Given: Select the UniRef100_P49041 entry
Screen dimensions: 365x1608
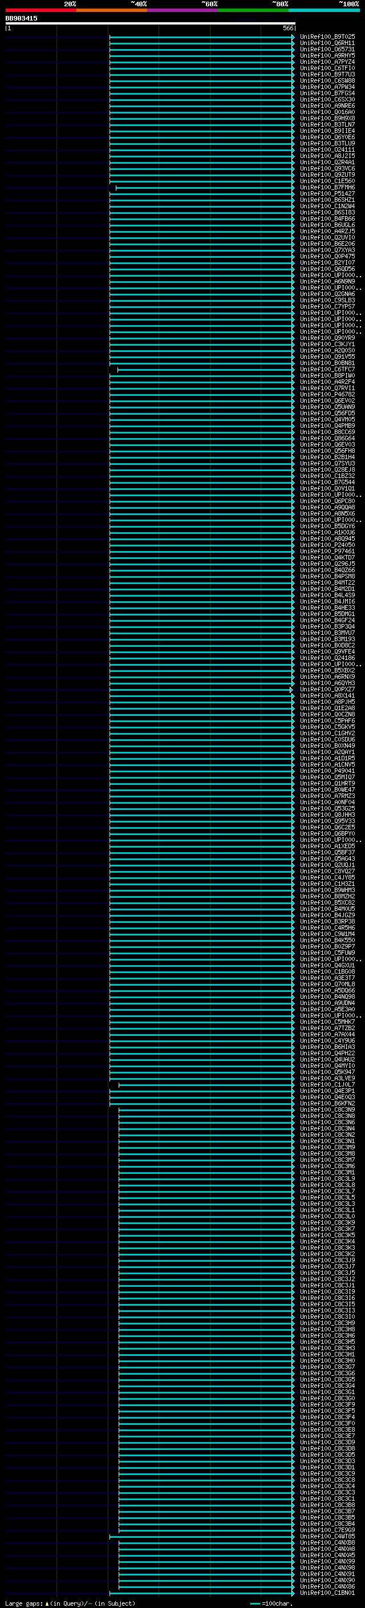Looking at the screenshot, I should point(327,771).
